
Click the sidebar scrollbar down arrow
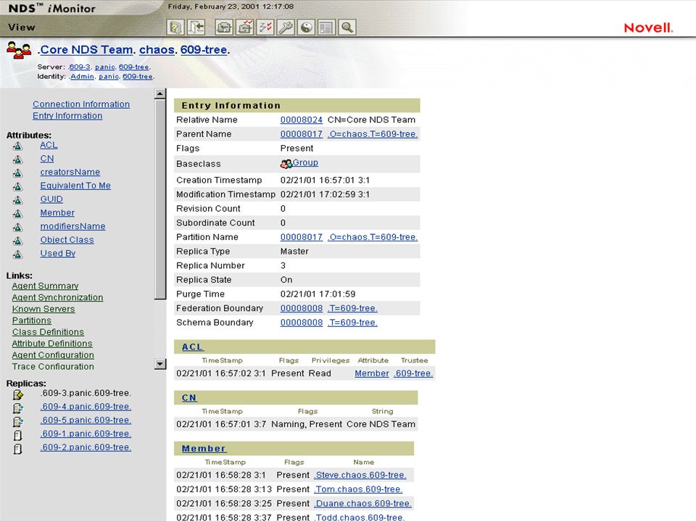pos(159,365)
